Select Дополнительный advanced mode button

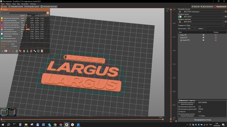pos(207,6)
